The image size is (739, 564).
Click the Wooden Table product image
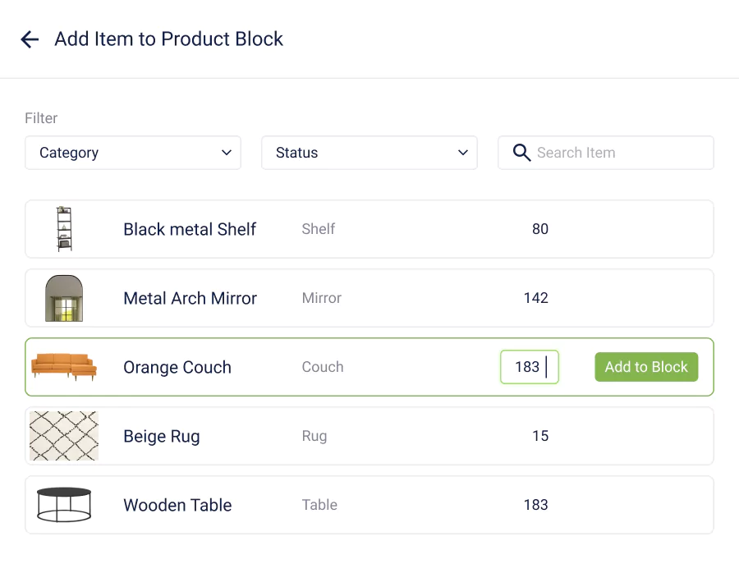point(64,505)
